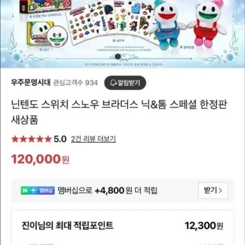
Task: Click the 120,000원 price text
Action: click(40, 159)
